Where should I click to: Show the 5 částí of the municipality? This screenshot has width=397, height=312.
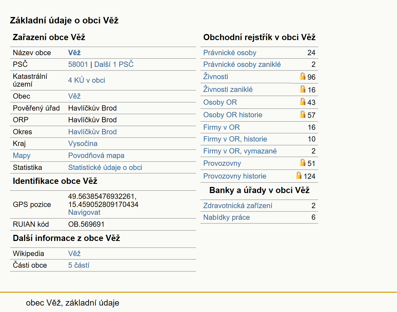[79, 265]
